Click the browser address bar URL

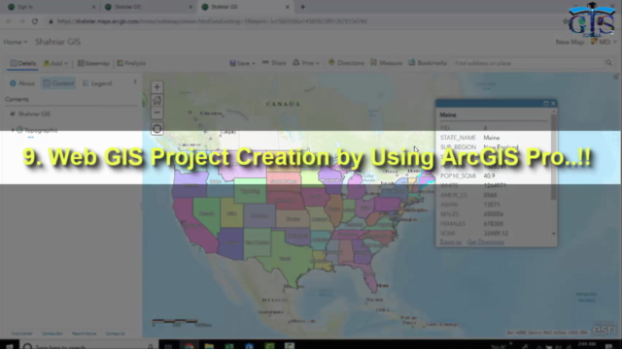pos(212,21)
